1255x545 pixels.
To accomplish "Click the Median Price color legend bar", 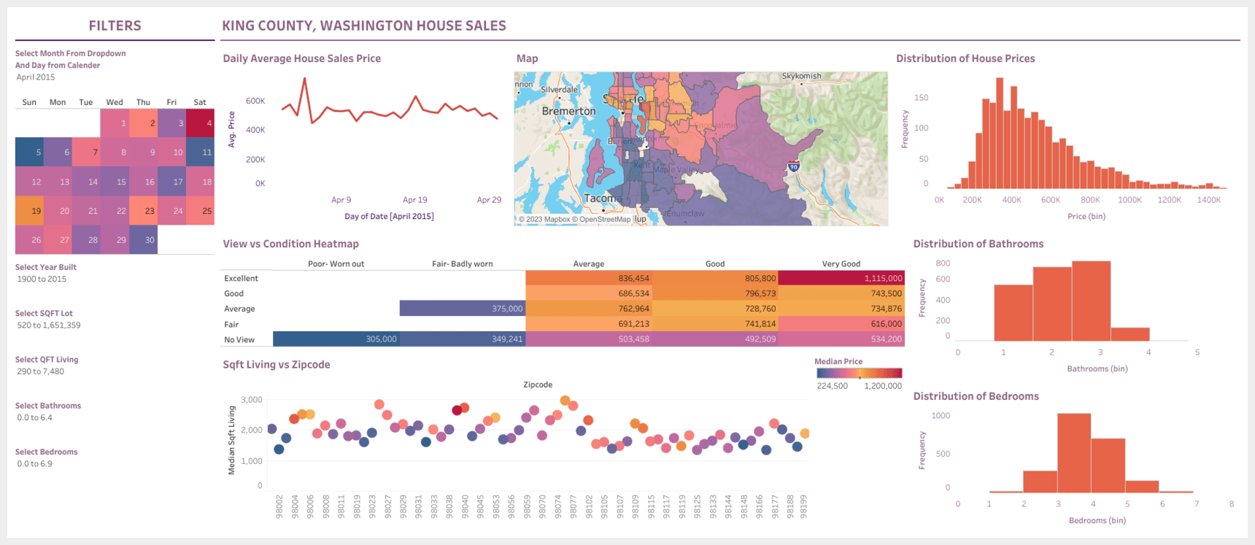I will pyautogui.click(x=860, y=373).
